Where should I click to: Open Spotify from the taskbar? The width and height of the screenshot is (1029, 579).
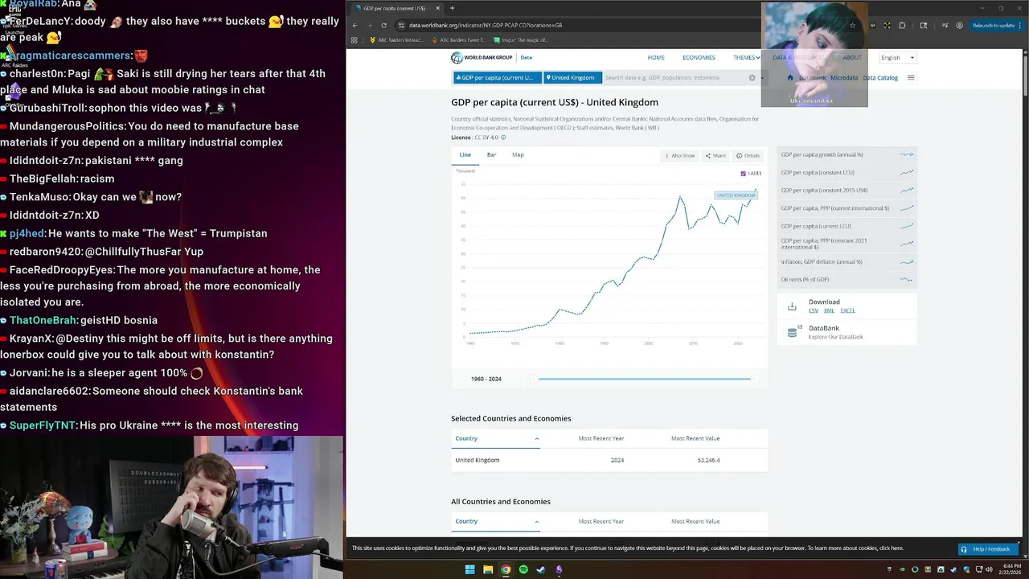(x=523, y=569)
